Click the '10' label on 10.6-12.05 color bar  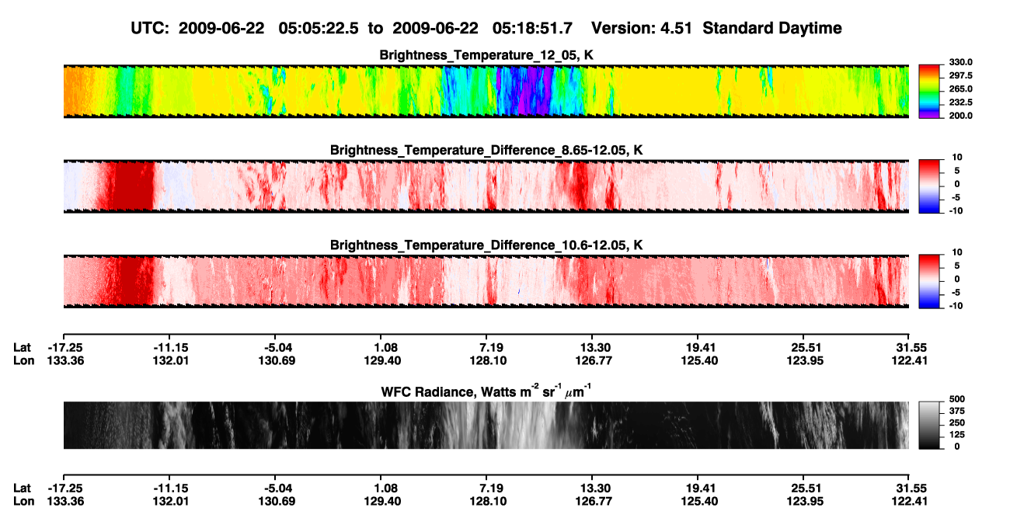[x=957, y=252]
